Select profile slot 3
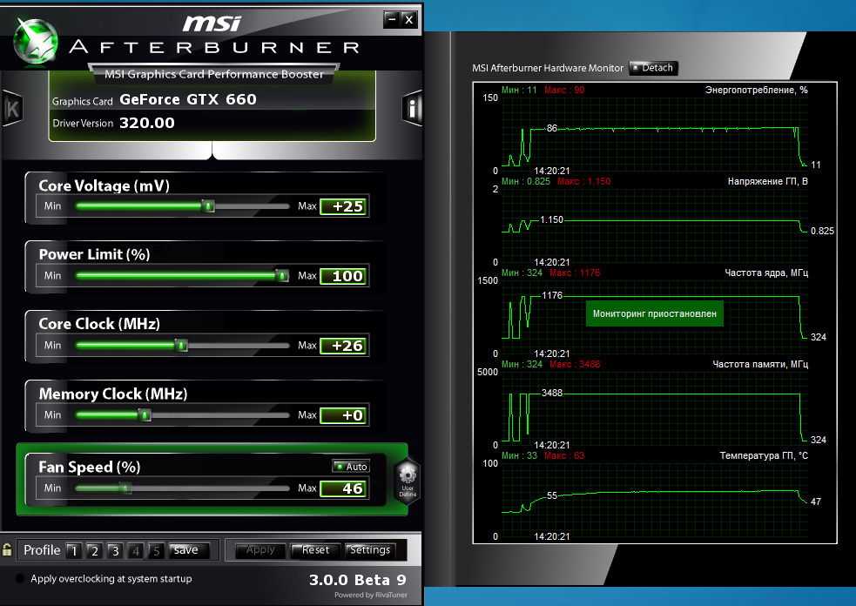The width and height of the screenshot is (856, 606). [x=114, y=550]
